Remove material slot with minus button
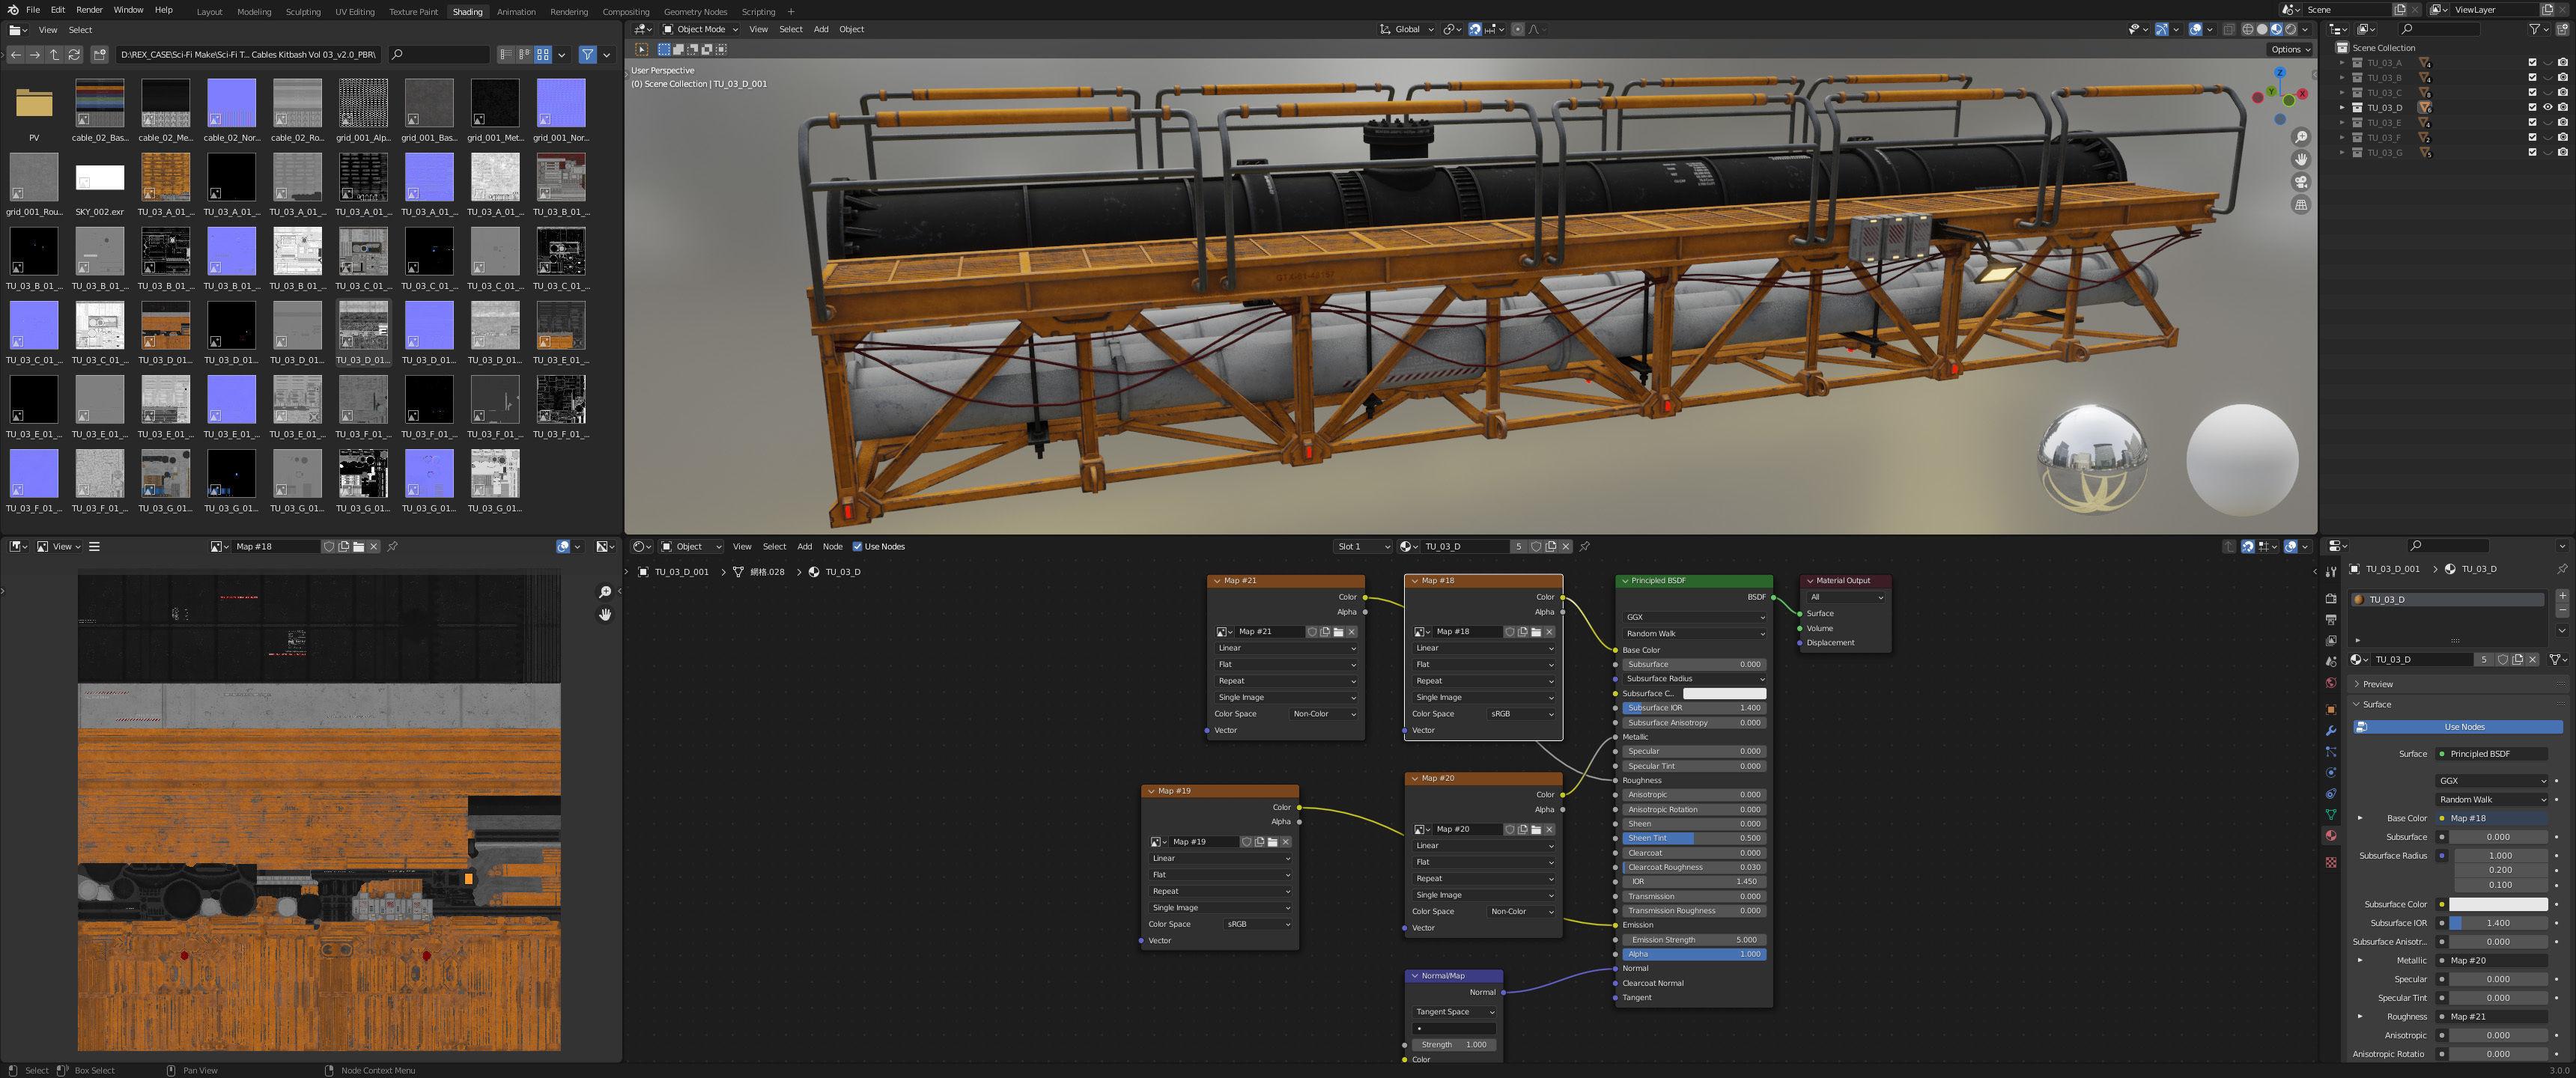The image size is (2576, 1078). coord(2562,610)
